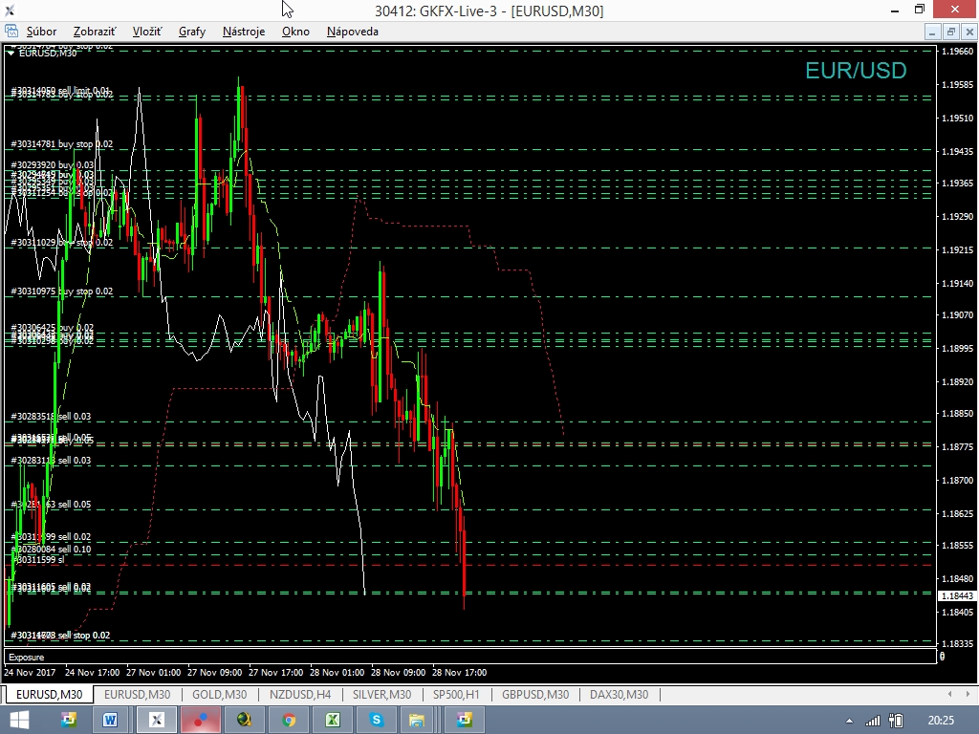
Task: Select order #30283118 sell 0.03 label
Action: (51, 461)
